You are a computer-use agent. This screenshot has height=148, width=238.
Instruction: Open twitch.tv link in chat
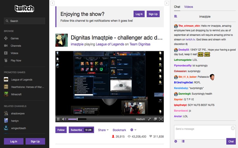click(x=190, y=40)
